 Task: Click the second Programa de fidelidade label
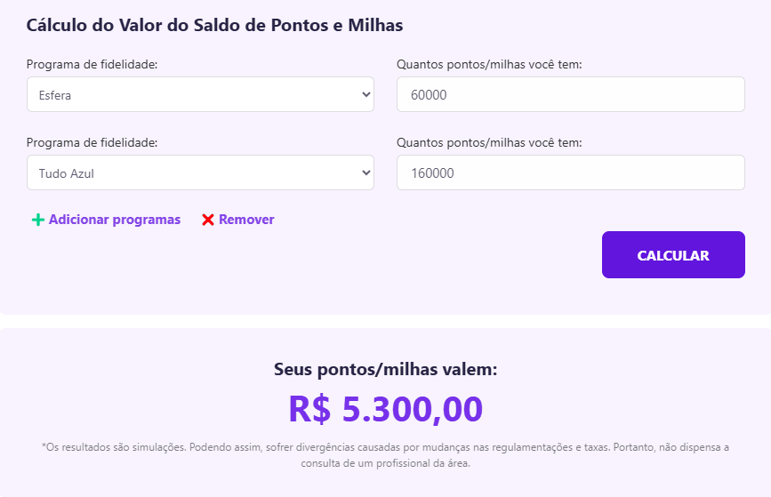[92, 142]
